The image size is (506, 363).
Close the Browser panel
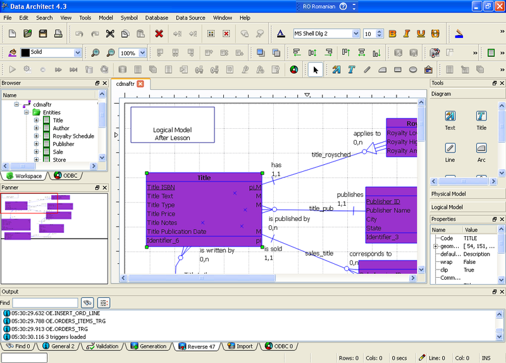click(104, 83)
